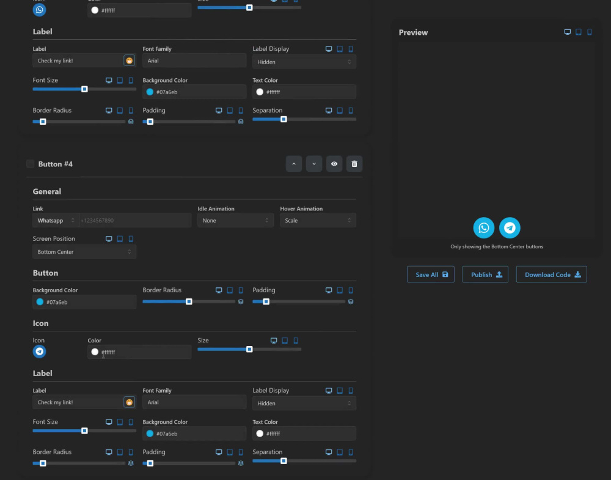Click Button section Padding slider handle
The width and height of the screenshot is (611, 480).
coord(266,301)
